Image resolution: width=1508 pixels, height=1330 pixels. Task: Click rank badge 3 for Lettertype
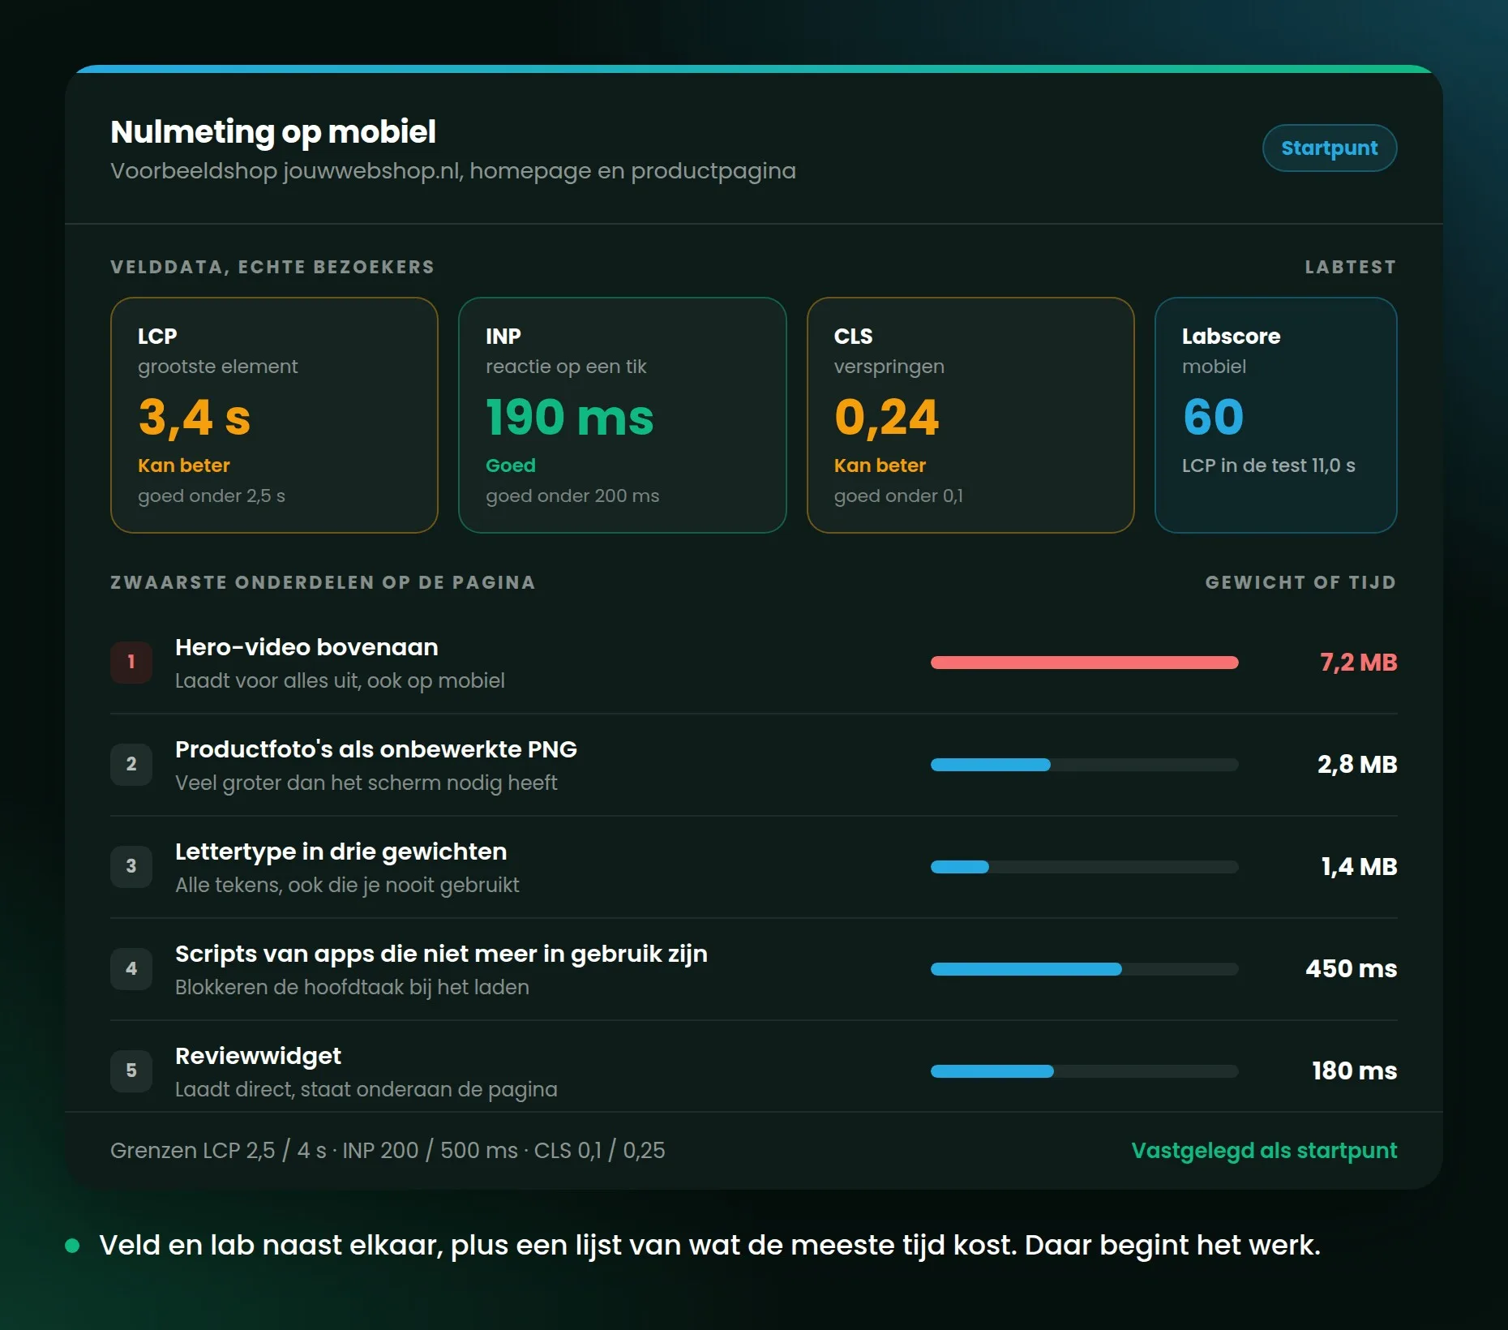(131, 866)
